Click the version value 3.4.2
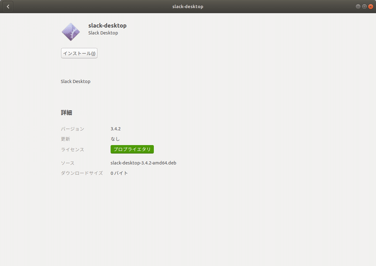The height and width of the screenshot is (266, 376). click(116, 129)
